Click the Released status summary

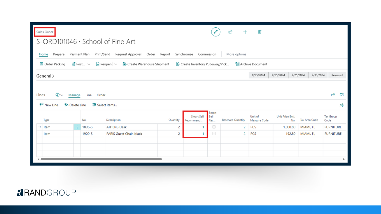click(x=337, y=75)
